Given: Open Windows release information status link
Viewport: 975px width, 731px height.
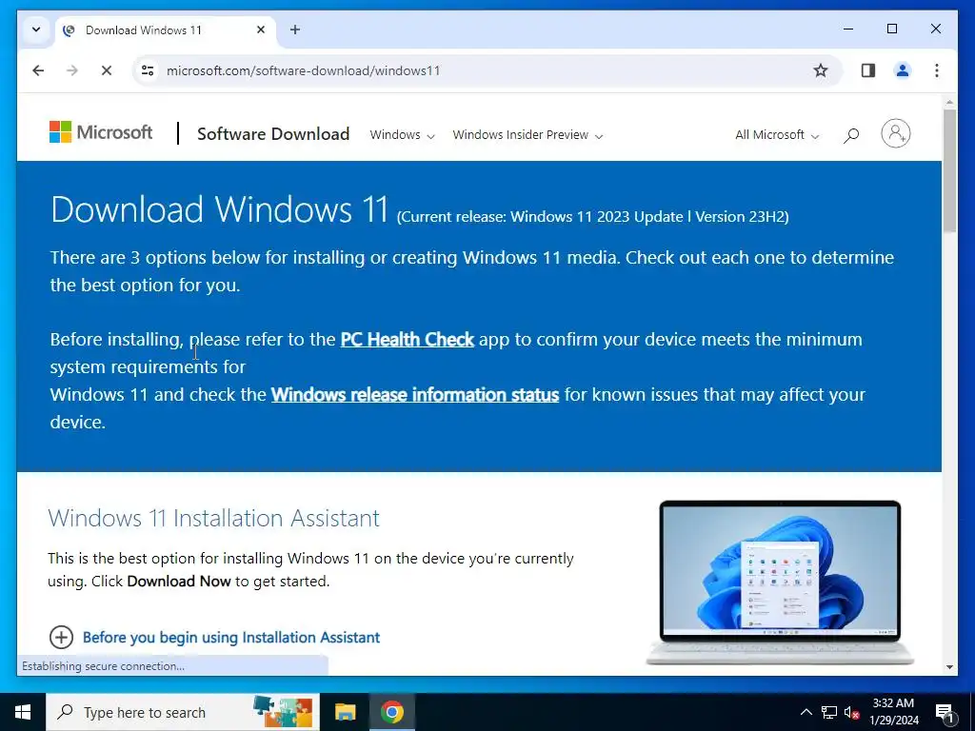Looking at the screenshot, I should click(415, 395).
